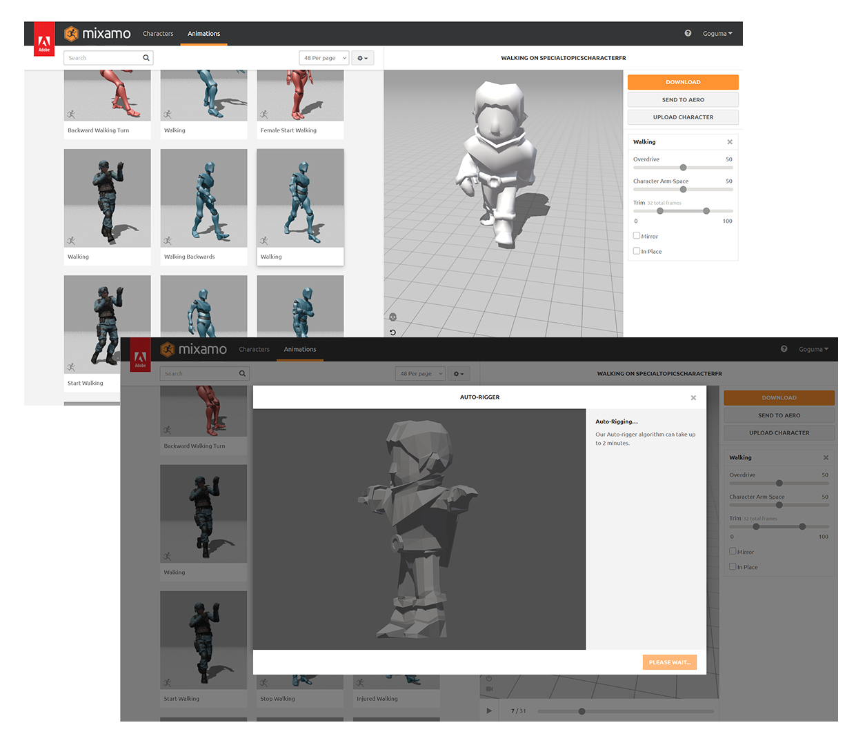Image resolution: width=865 pixels, height=745 pixels.
Task: Switch to the Characters tab
Action: 158,33
